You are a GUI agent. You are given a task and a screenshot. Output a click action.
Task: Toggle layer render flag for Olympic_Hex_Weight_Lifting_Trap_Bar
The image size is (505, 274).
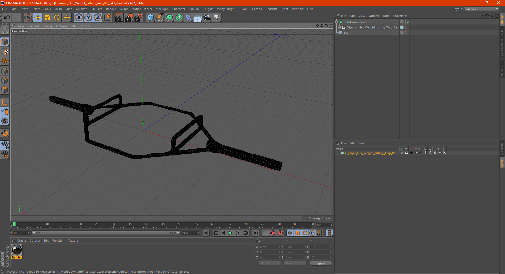411,153
